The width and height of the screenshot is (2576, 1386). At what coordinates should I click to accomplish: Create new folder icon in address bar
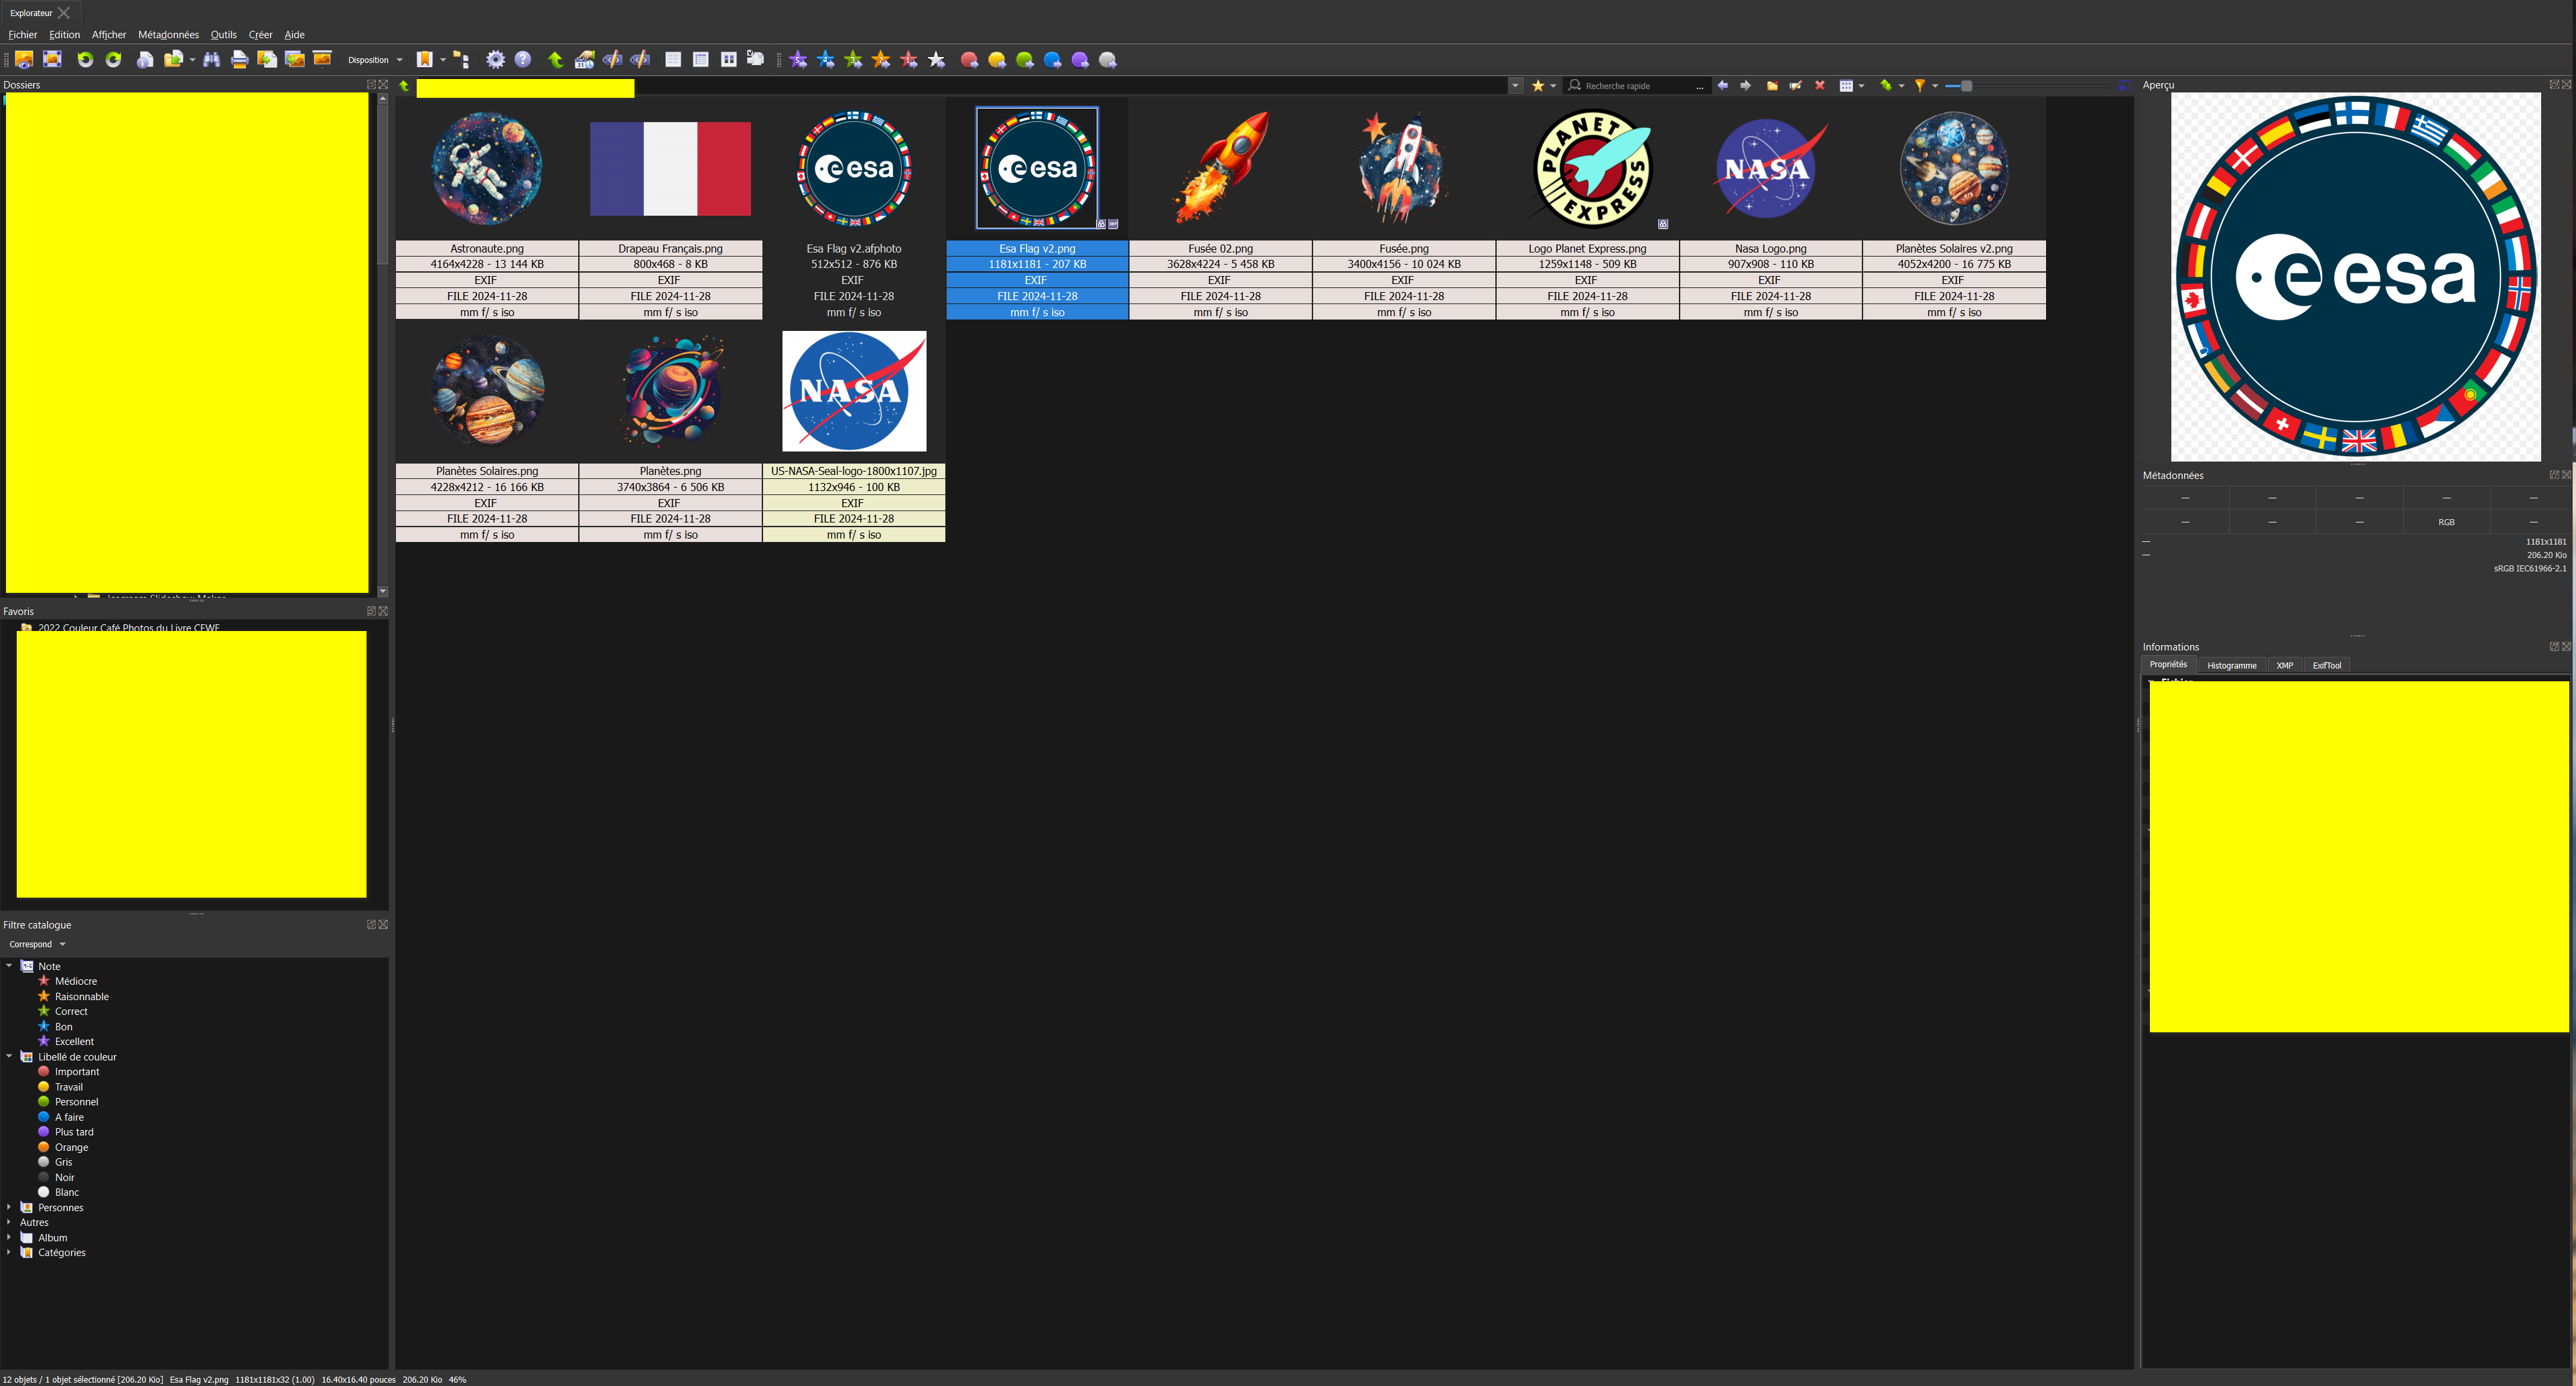click(1772, 86)
